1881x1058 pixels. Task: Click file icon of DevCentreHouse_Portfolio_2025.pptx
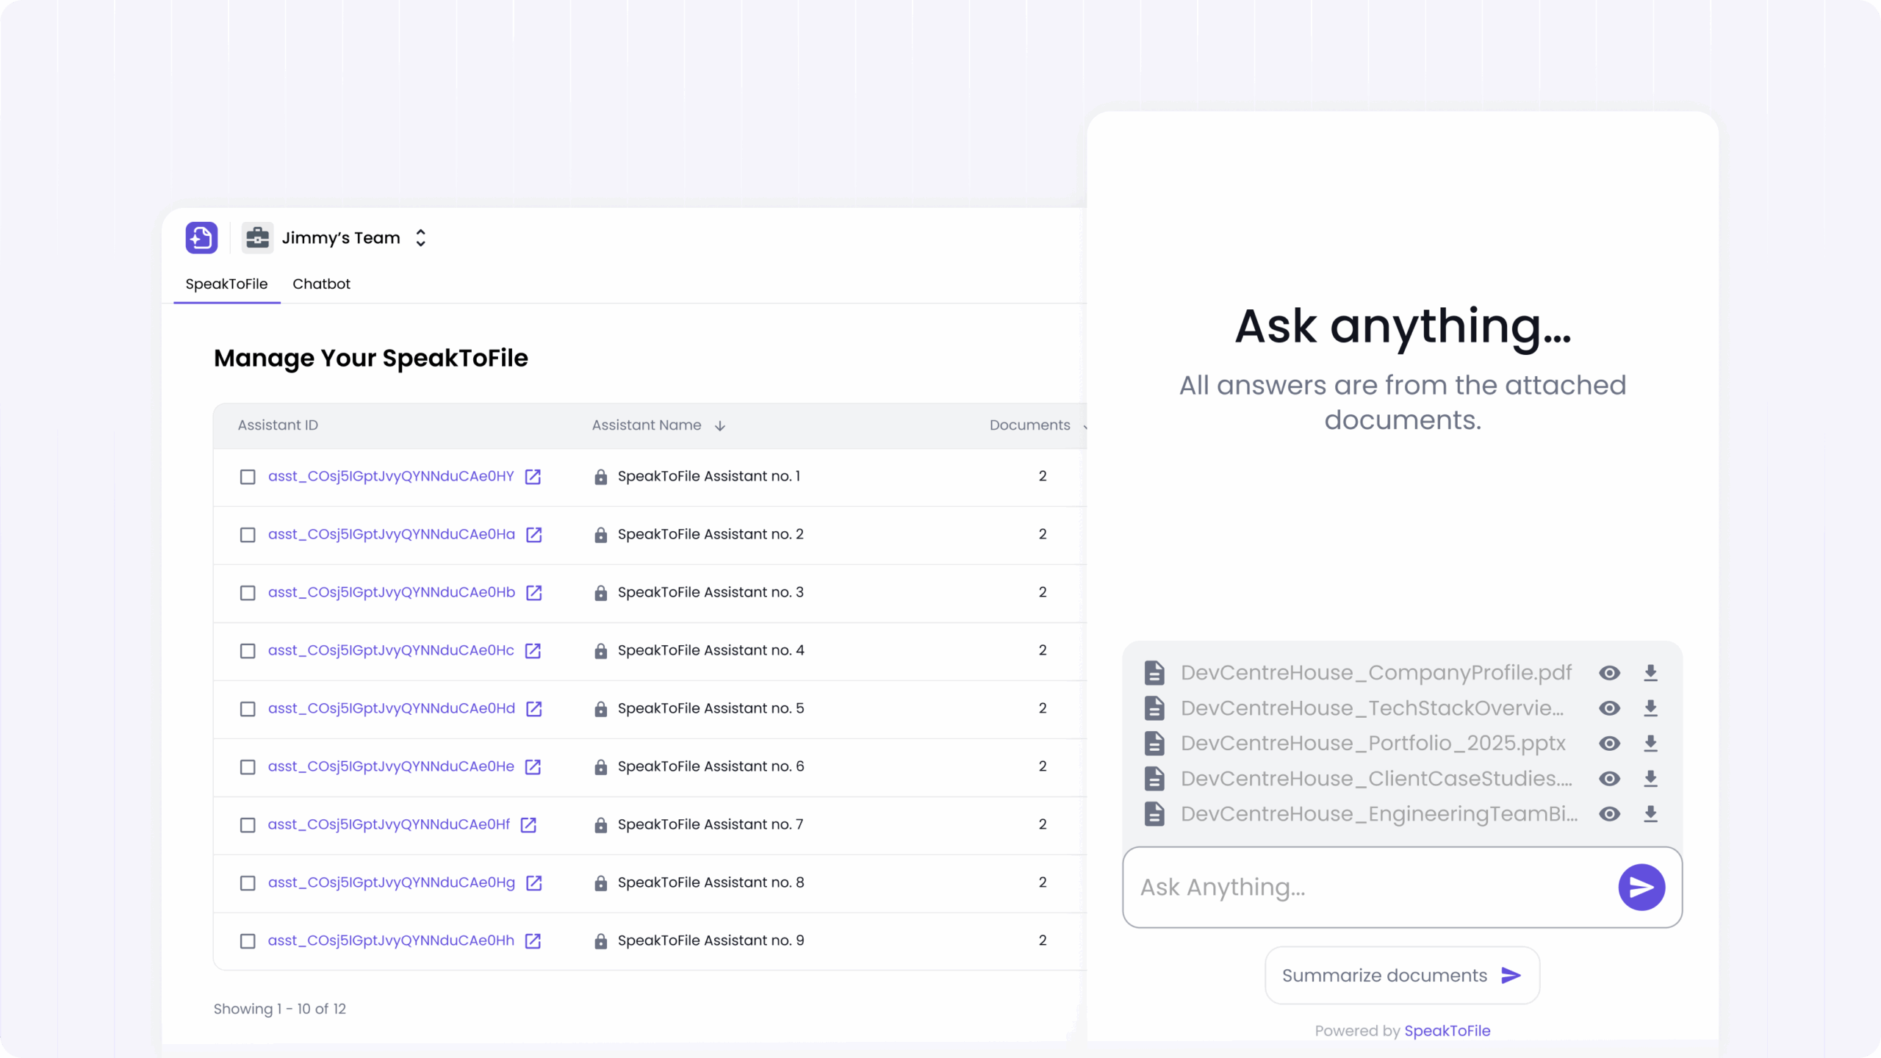(1154, 744)
